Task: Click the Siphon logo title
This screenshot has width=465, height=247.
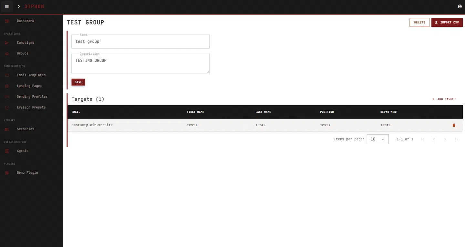Action: click(34, 6)
